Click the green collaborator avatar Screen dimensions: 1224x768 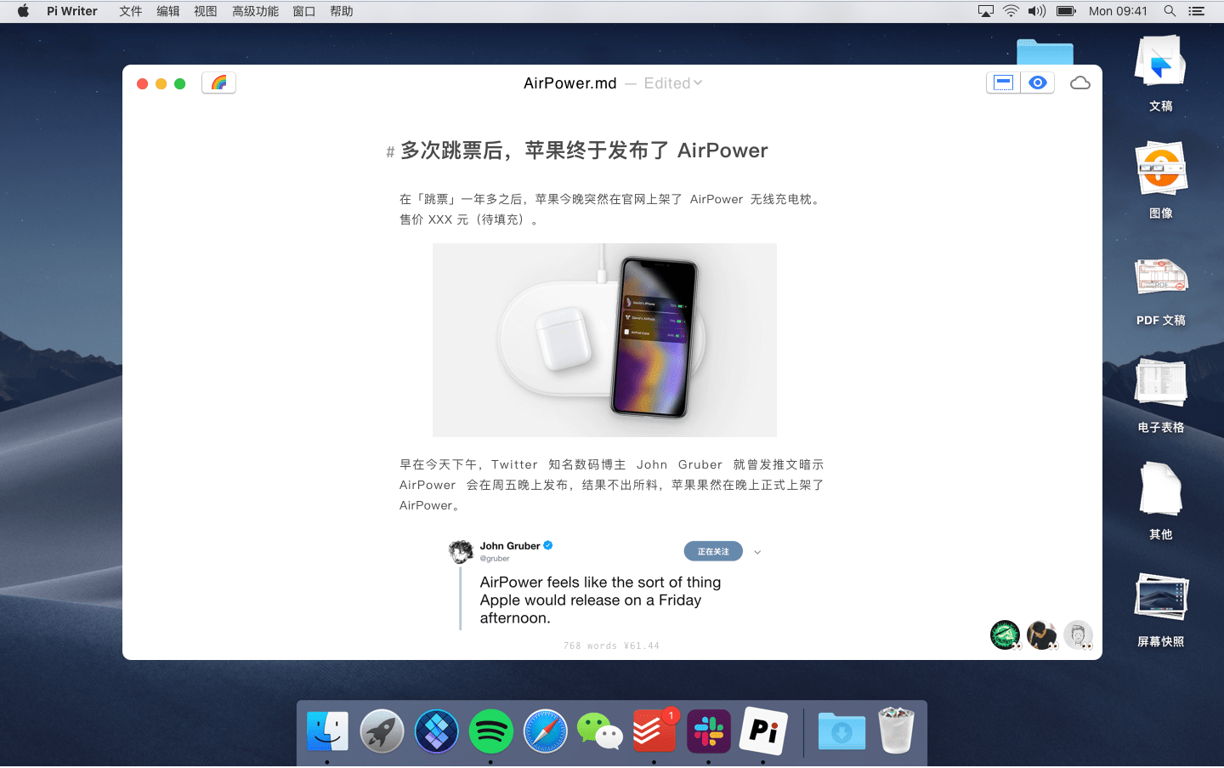[1006, 634]
